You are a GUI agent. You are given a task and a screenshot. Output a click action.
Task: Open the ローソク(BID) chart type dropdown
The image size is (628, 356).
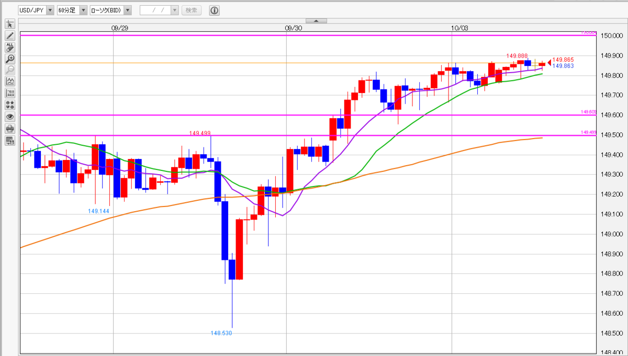coord(110,10)
